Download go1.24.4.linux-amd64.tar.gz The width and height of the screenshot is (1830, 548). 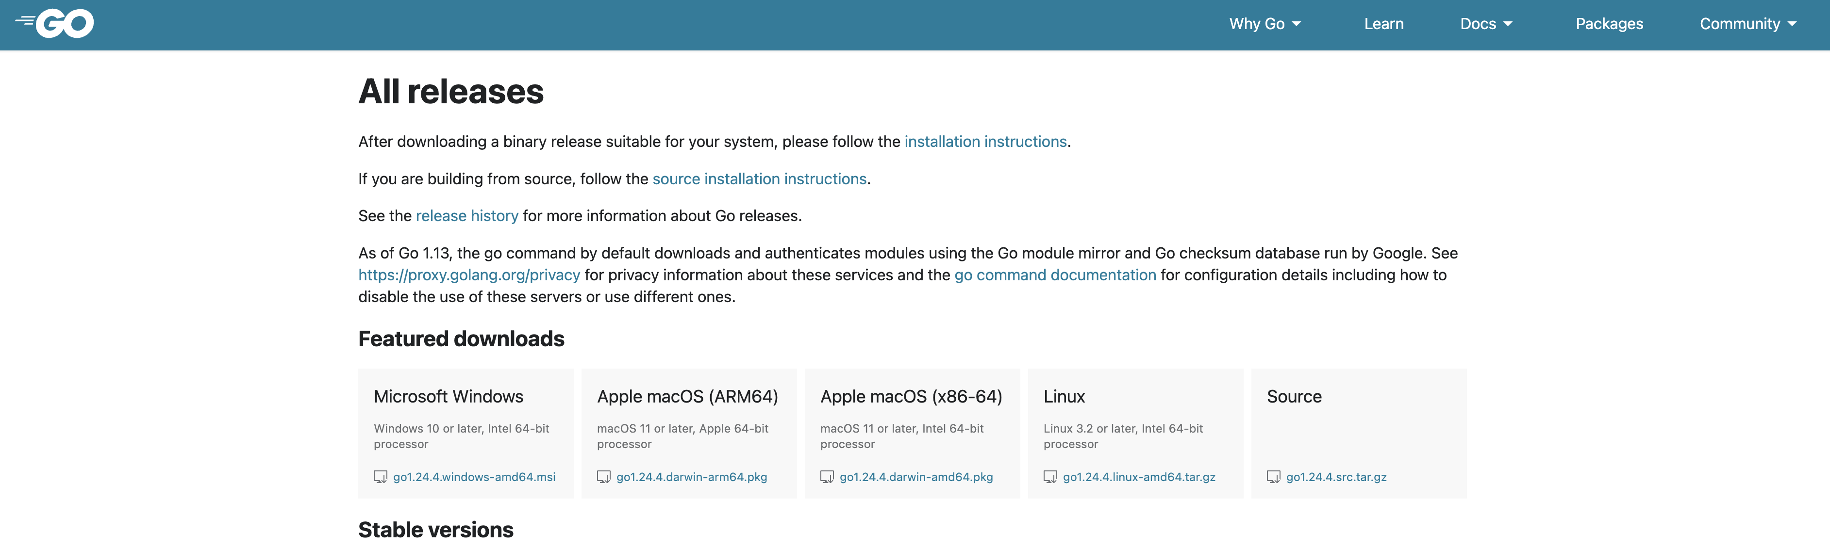click(x=1139, y=477)
